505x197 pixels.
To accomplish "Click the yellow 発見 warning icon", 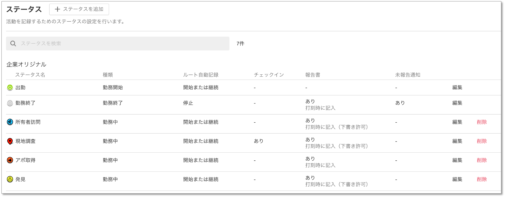I will (10, 179).
